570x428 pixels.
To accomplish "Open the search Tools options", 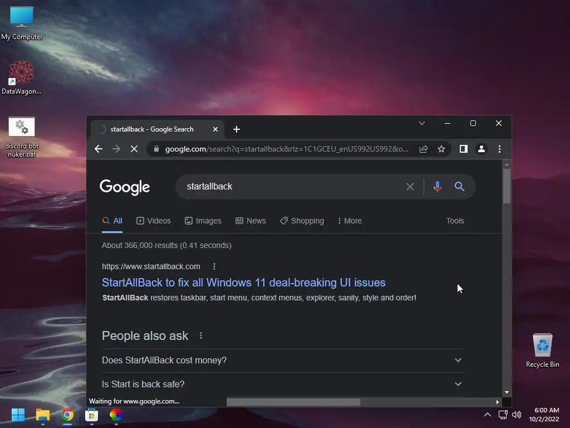I will 455,221.
